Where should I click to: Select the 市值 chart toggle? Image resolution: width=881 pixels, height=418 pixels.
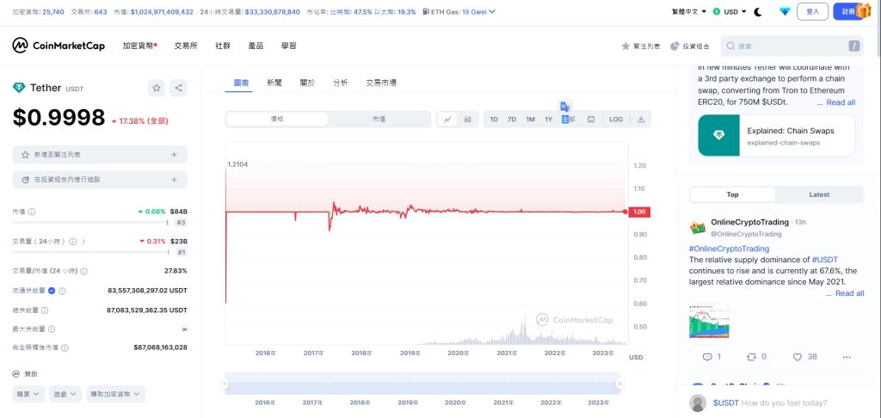[x=379, y=119]
